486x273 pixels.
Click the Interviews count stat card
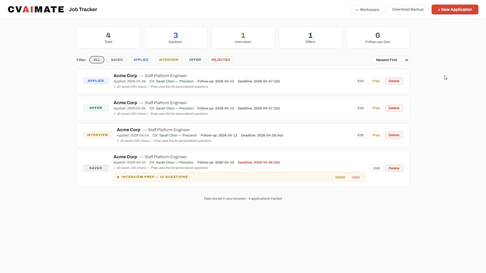point(243,38)
